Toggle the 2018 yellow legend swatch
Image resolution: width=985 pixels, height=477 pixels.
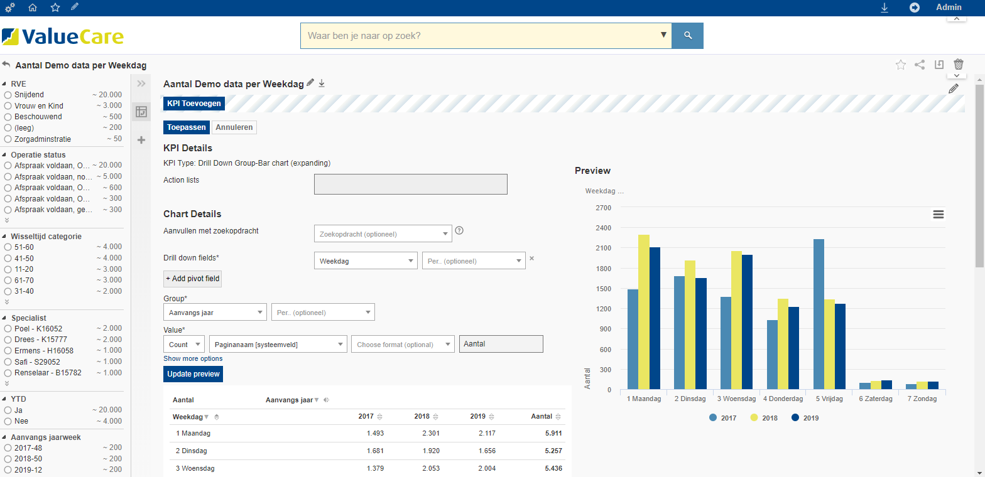point(754,418)
